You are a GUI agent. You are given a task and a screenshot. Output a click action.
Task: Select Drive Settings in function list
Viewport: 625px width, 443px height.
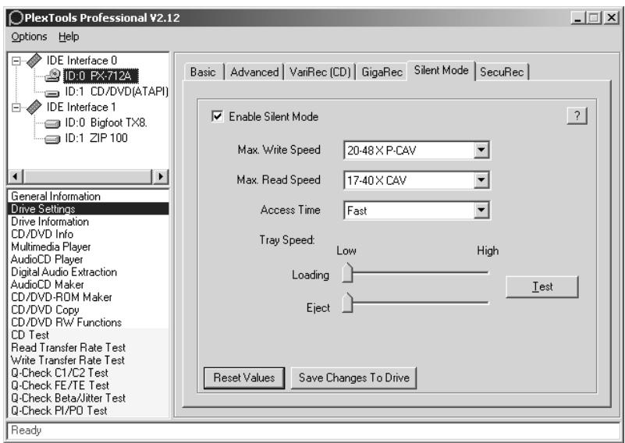click(x=88, y=209)
